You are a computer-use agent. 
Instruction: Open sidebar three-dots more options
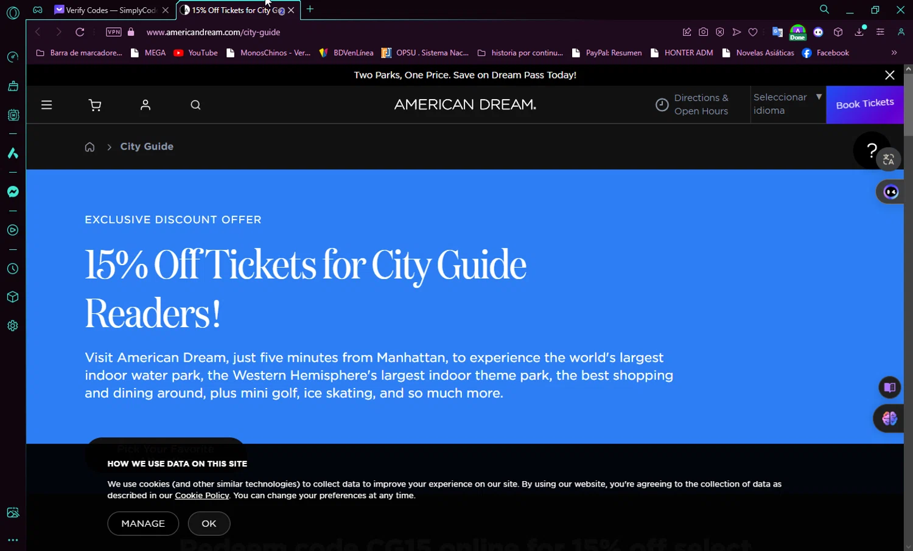tap(13, 540)
